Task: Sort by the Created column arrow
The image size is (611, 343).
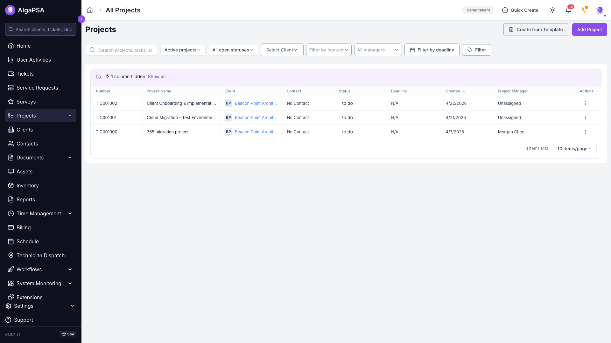Action: [x=464, y=91]
